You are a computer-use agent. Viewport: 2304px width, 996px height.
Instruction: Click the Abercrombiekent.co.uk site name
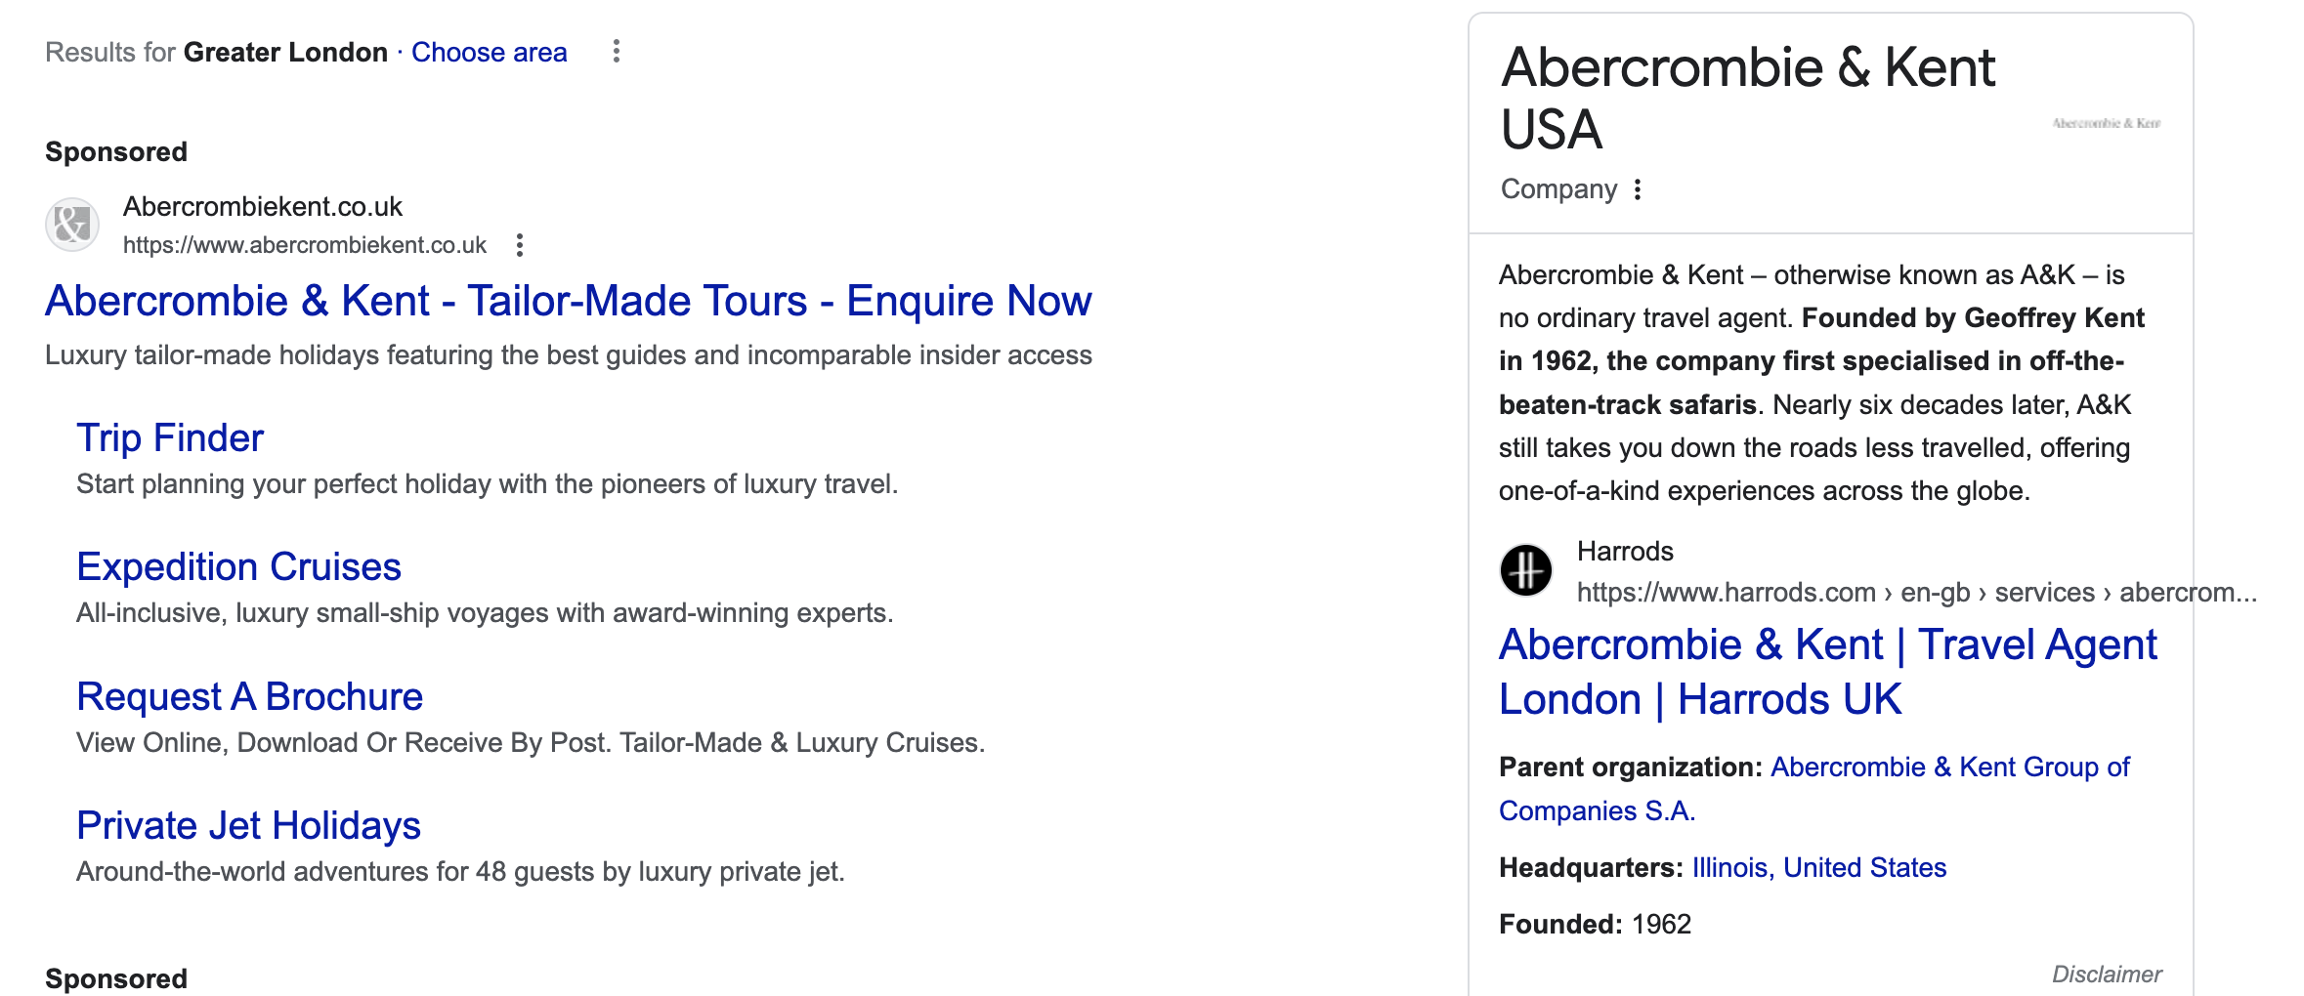coord(263,207)
